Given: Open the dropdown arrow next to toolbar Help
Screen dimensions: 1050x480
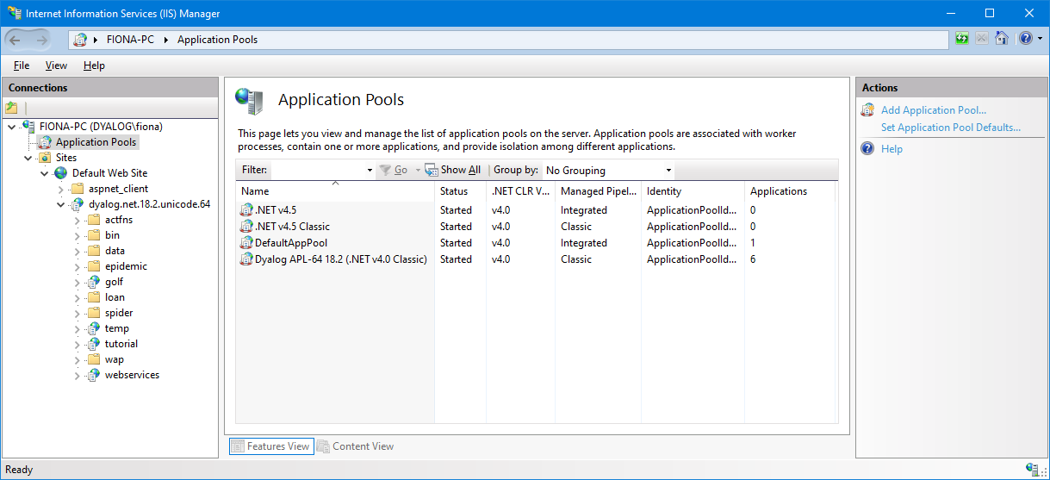Looking at the screenshot, I should tap(1040, 39).
